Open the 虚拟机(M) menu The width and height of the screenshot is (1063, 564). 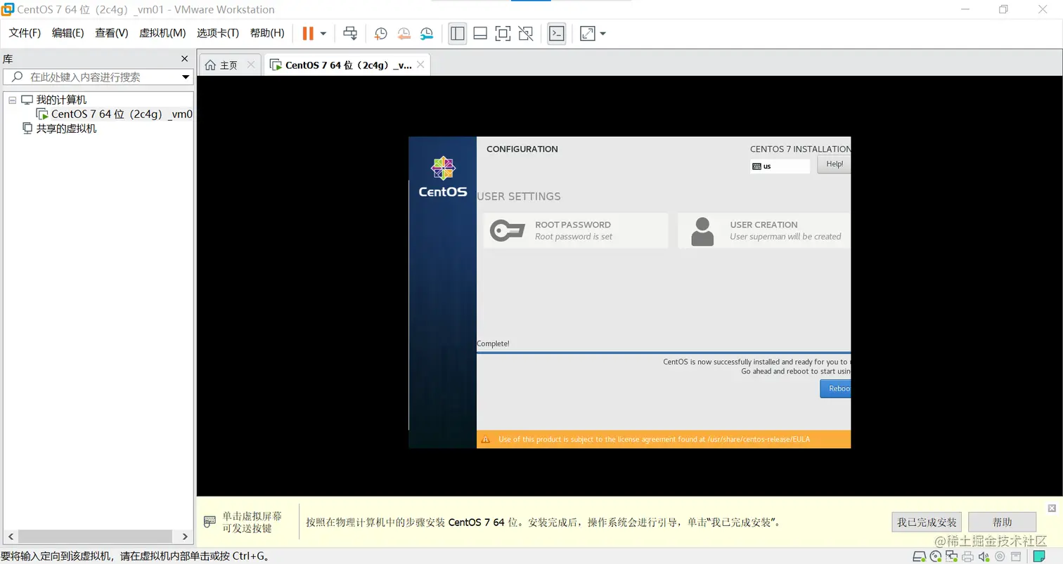coord(162,33)
